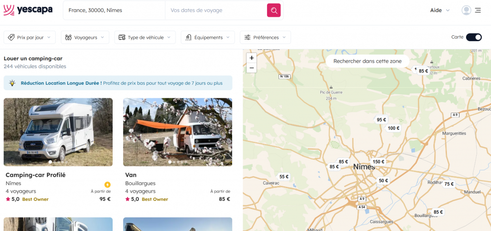Image resolution: width=491 pixels, height=231 pixels.
Task: Select the 50 € map price marker
Action: point(383,181)
